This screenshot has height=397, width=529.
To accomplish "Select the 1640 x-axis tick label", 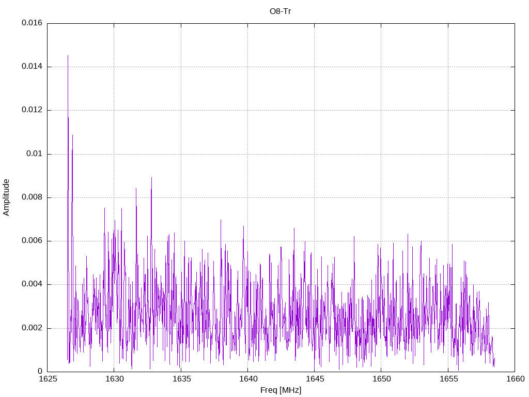I will click(x=247, y=379).
